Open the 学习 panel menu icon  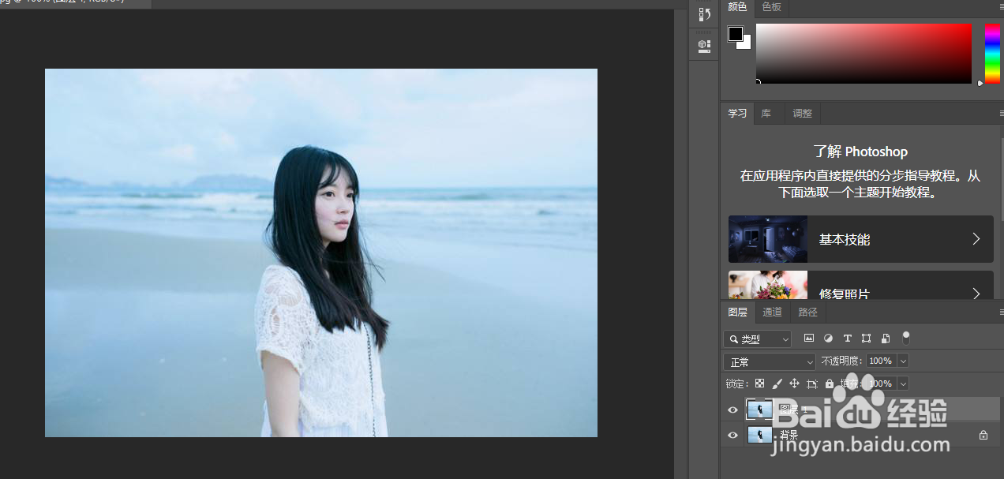point(1000,114)
